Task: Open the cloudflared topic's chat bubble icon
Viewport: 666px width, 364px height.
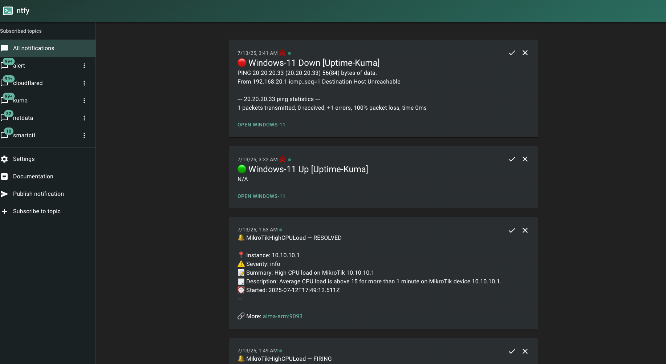Action: pyautogui.click(x=4, y=83)
